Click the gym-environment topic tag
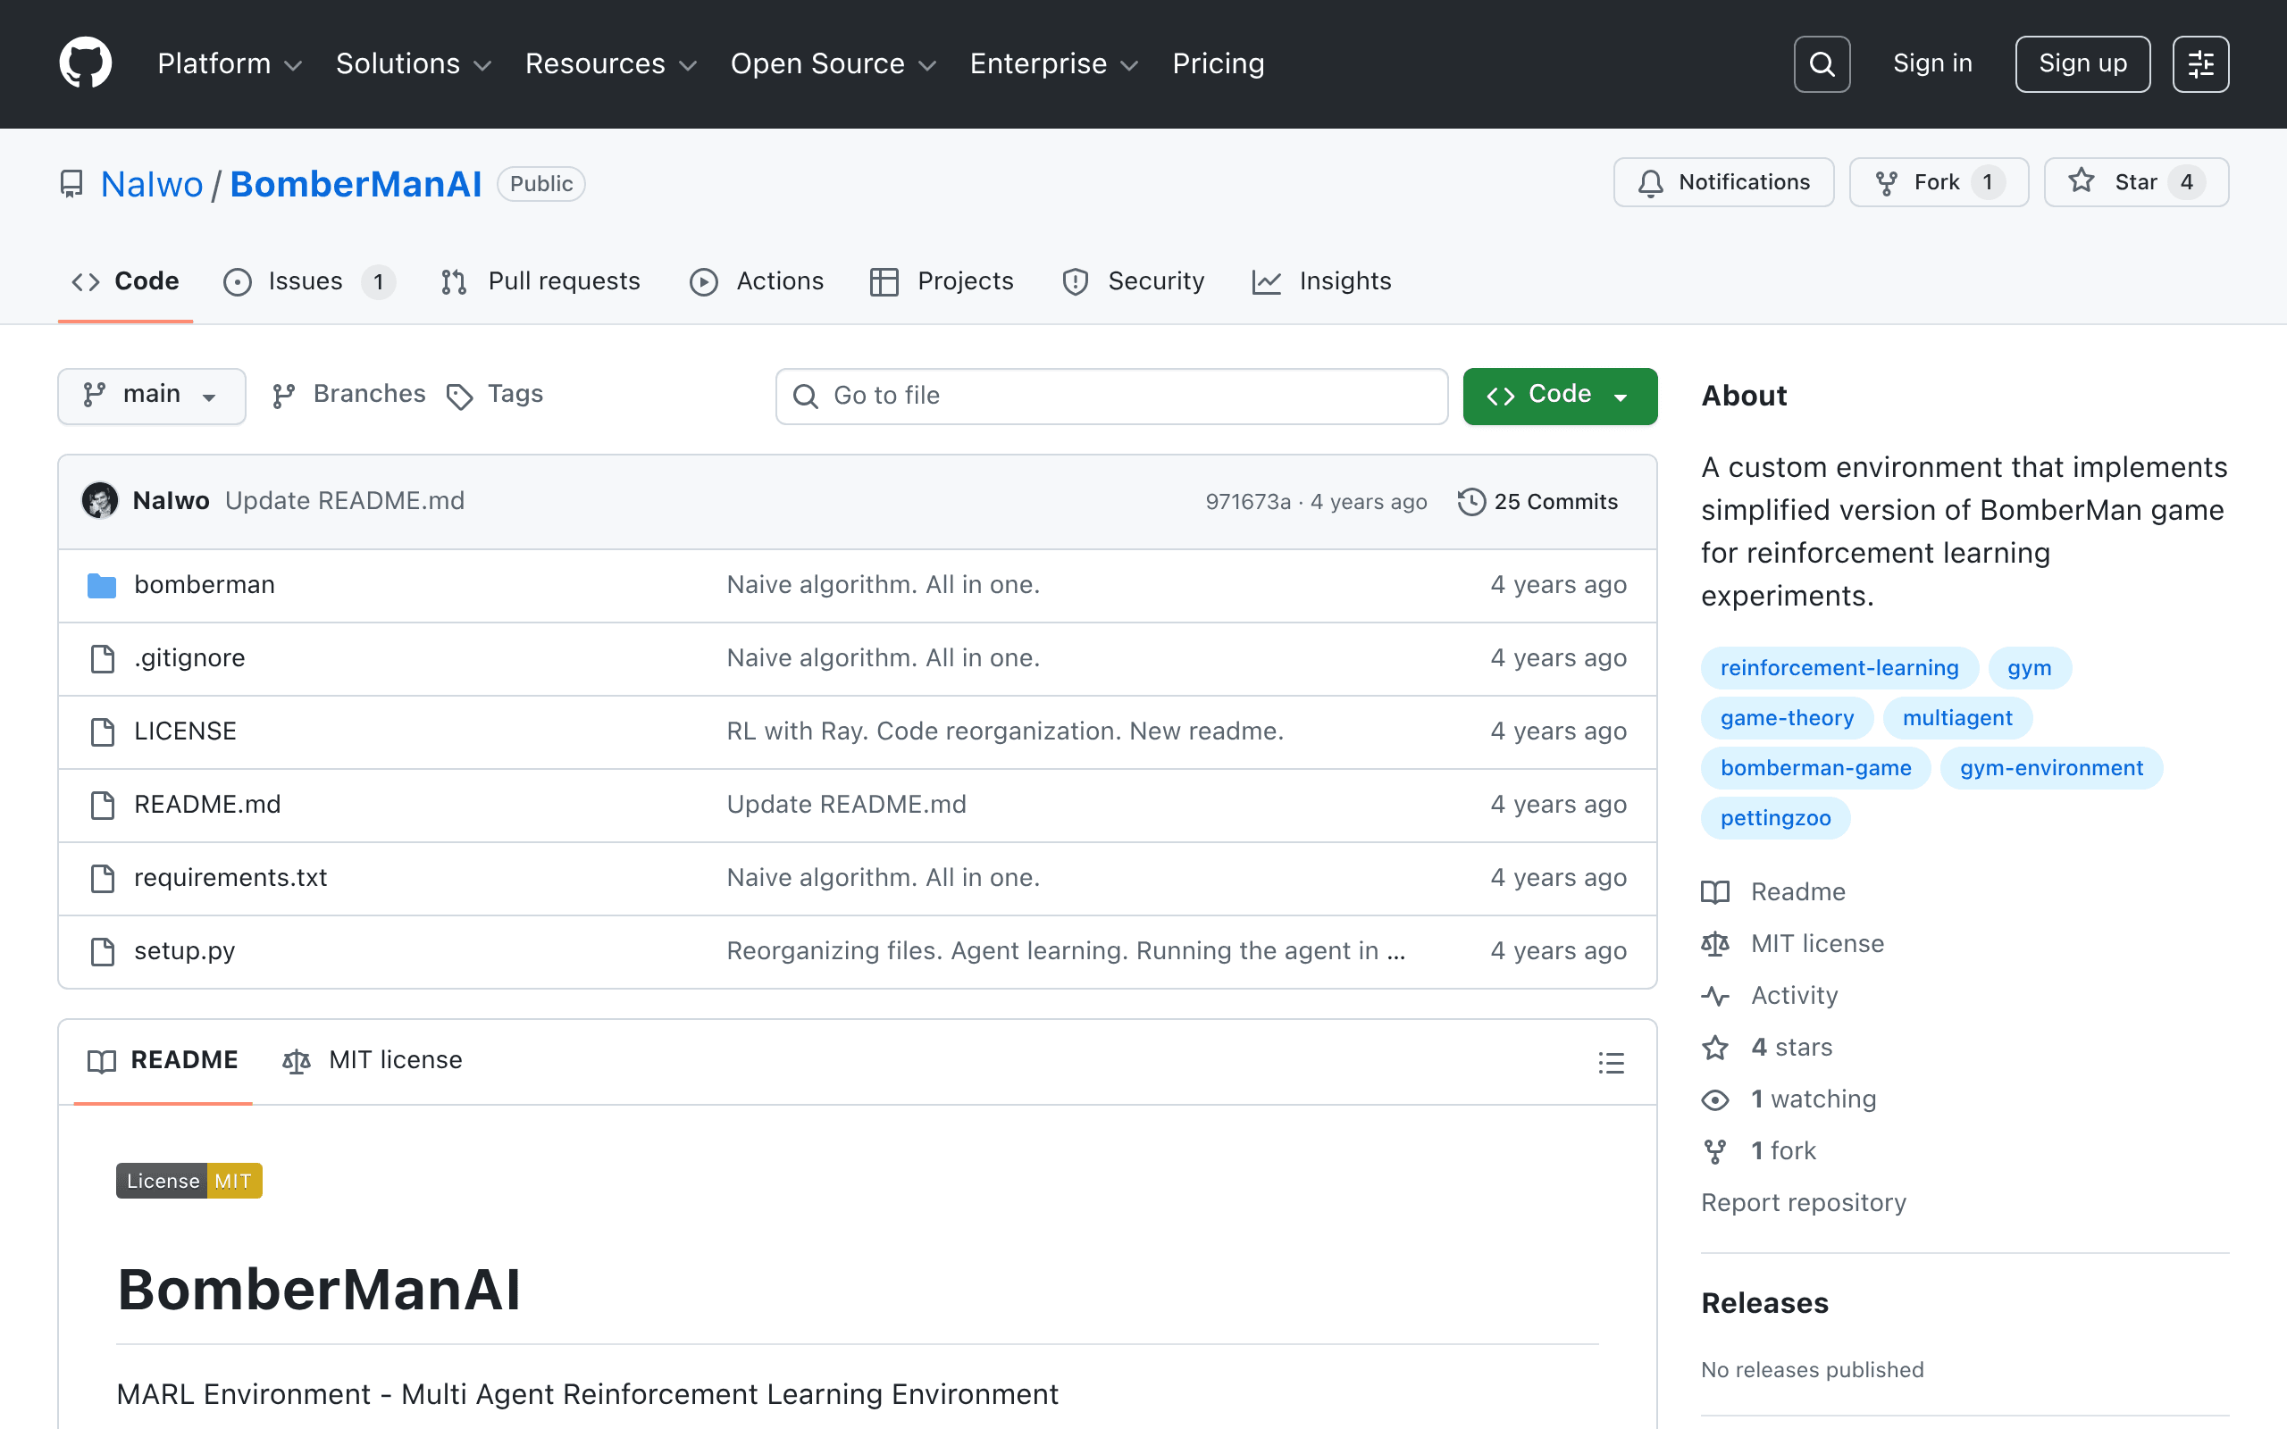The width and height of the screenshot is (2287, 1429). click(2051, 768)
